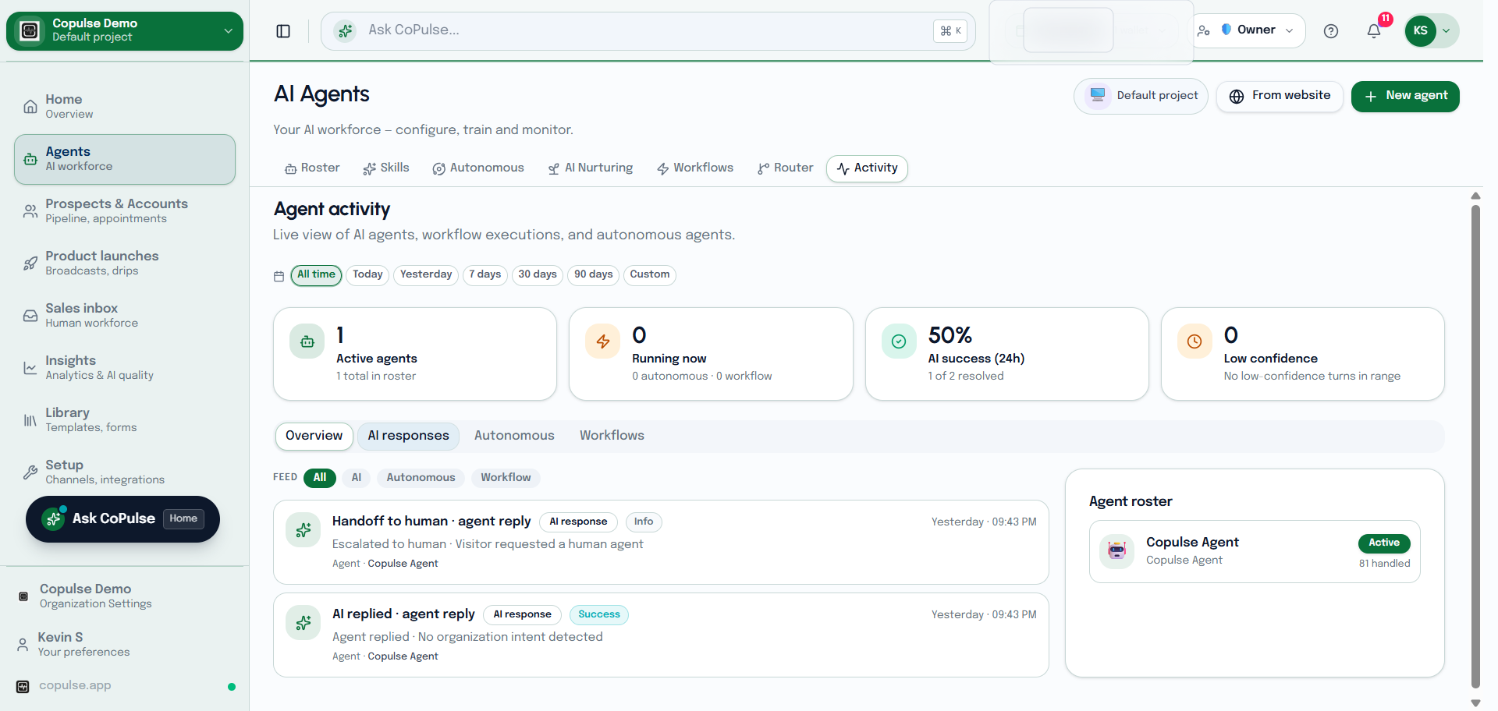Click the Home house icon in sidebar
This screenshot has width=1498, height=711.
coord(30,107)
